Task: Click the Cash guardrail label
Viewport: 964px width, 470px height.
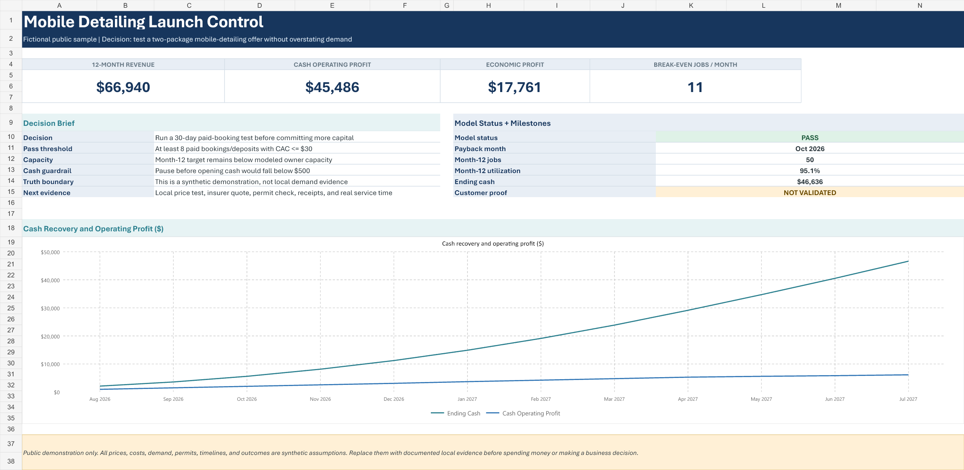Action: [x=88, y=171]
